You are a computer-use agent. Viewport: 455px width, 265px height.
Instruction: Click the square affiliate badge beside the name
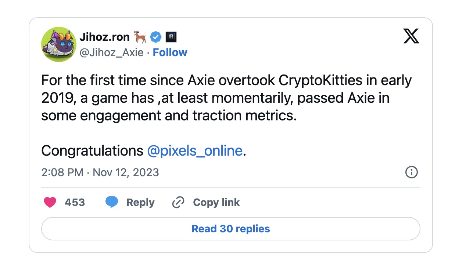click(x=172, y=37)
